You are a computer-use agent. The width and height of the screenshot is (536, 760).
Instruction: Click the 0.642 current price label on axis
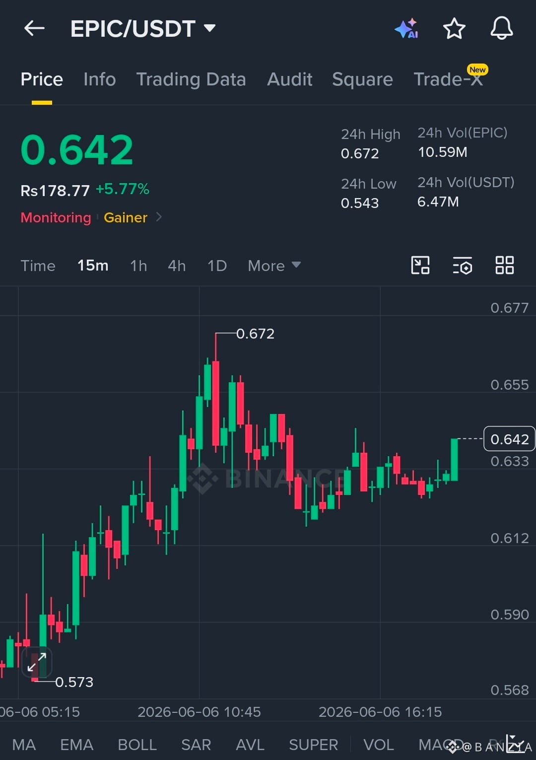509,439
